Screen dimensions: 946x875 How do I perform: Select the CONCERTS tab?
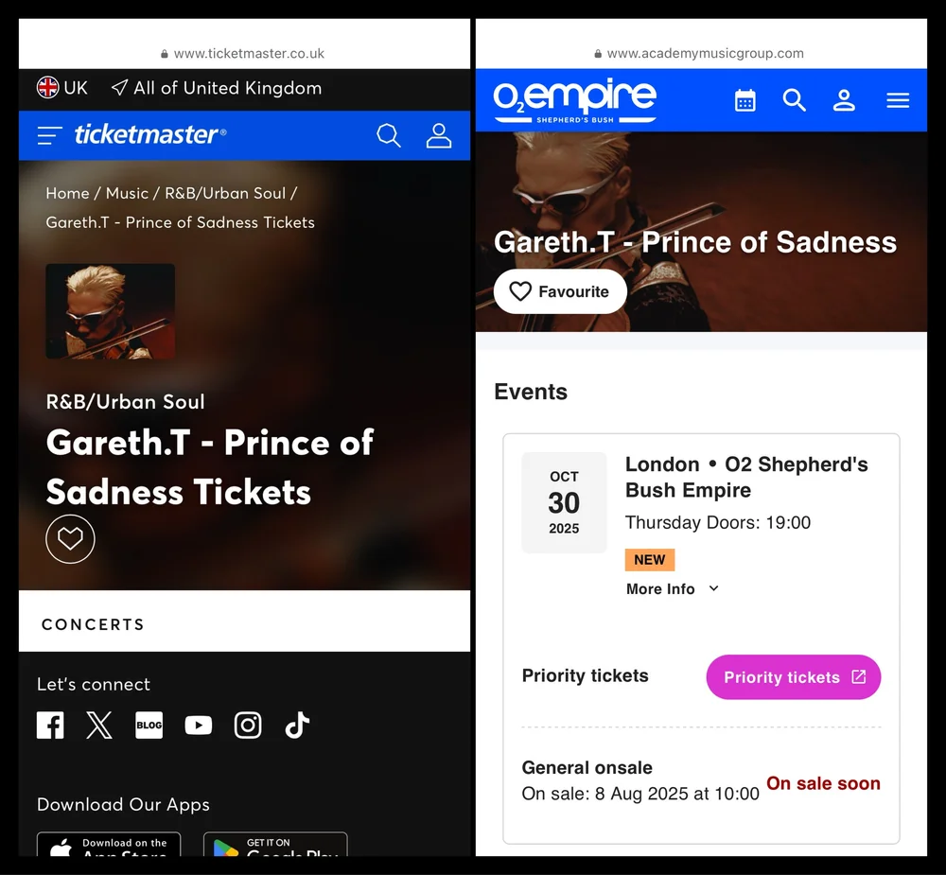93,624
